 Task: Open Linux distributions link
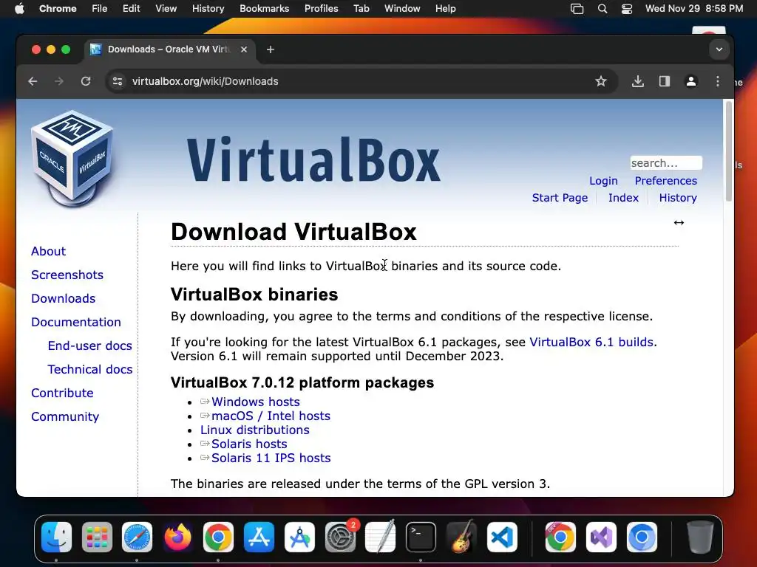pos(255,430)
